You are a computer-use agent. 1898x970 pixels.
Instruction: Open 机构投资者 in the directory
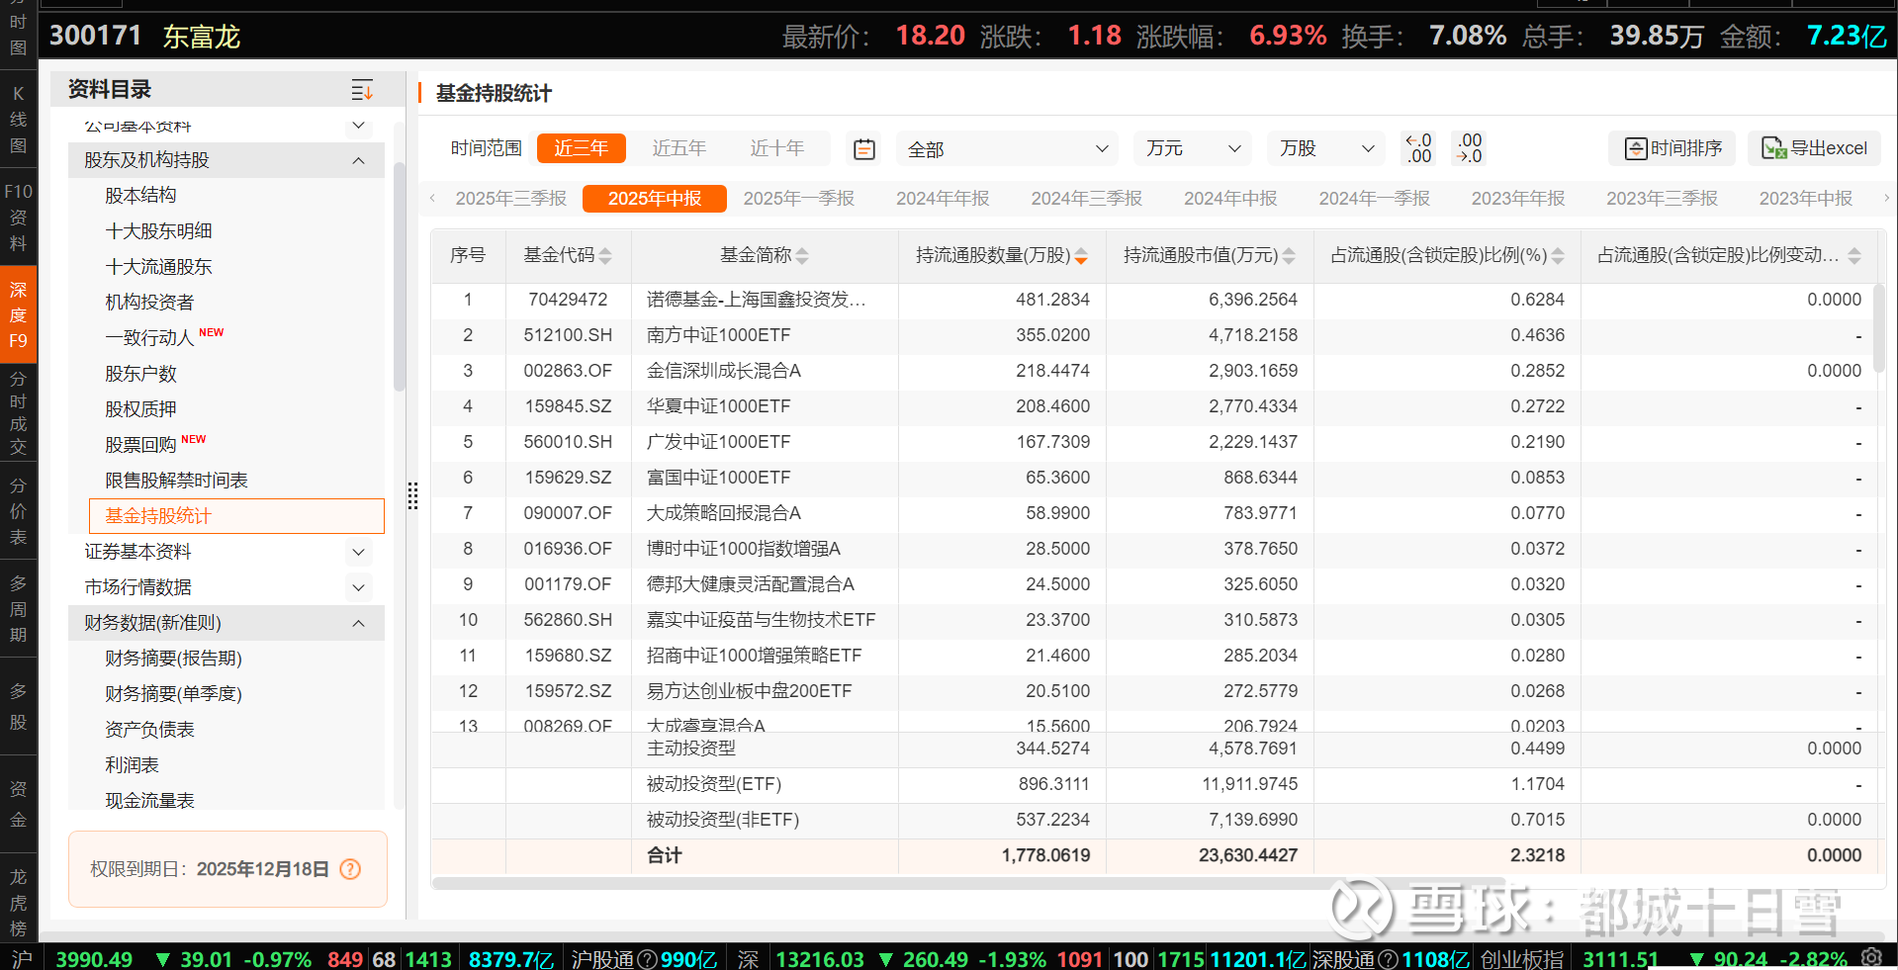tap(149, 303)
